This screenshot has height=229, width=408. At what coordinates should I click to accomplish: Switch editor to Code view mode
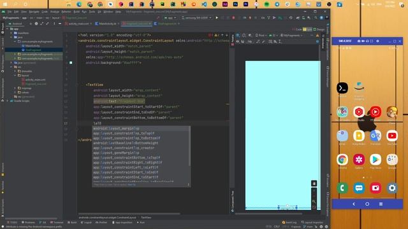[297, 29]
